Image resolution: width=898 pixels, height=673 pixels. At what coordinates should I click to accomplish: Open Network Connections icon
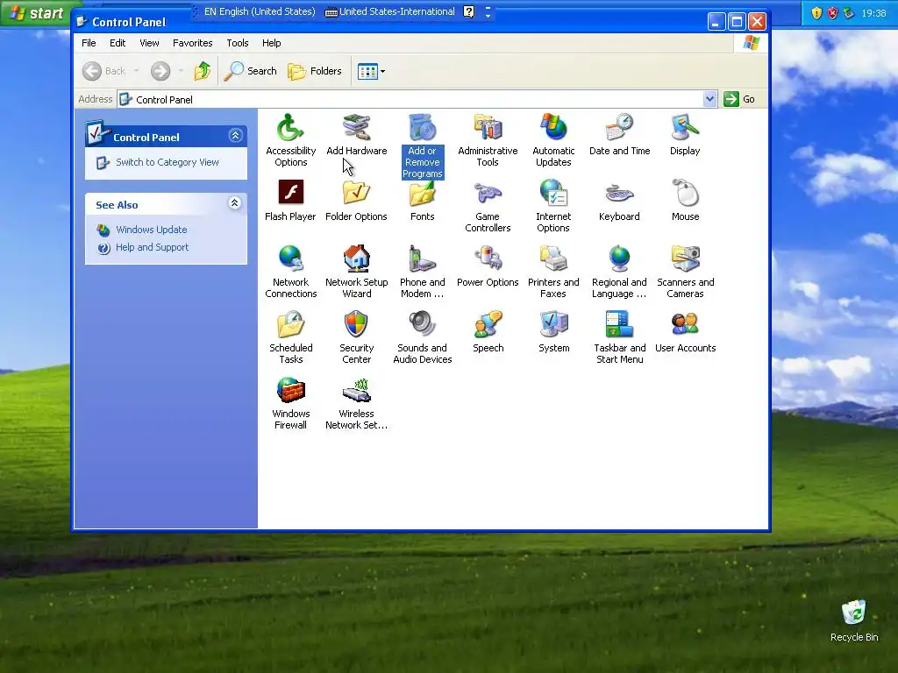[x=290, y=272]
